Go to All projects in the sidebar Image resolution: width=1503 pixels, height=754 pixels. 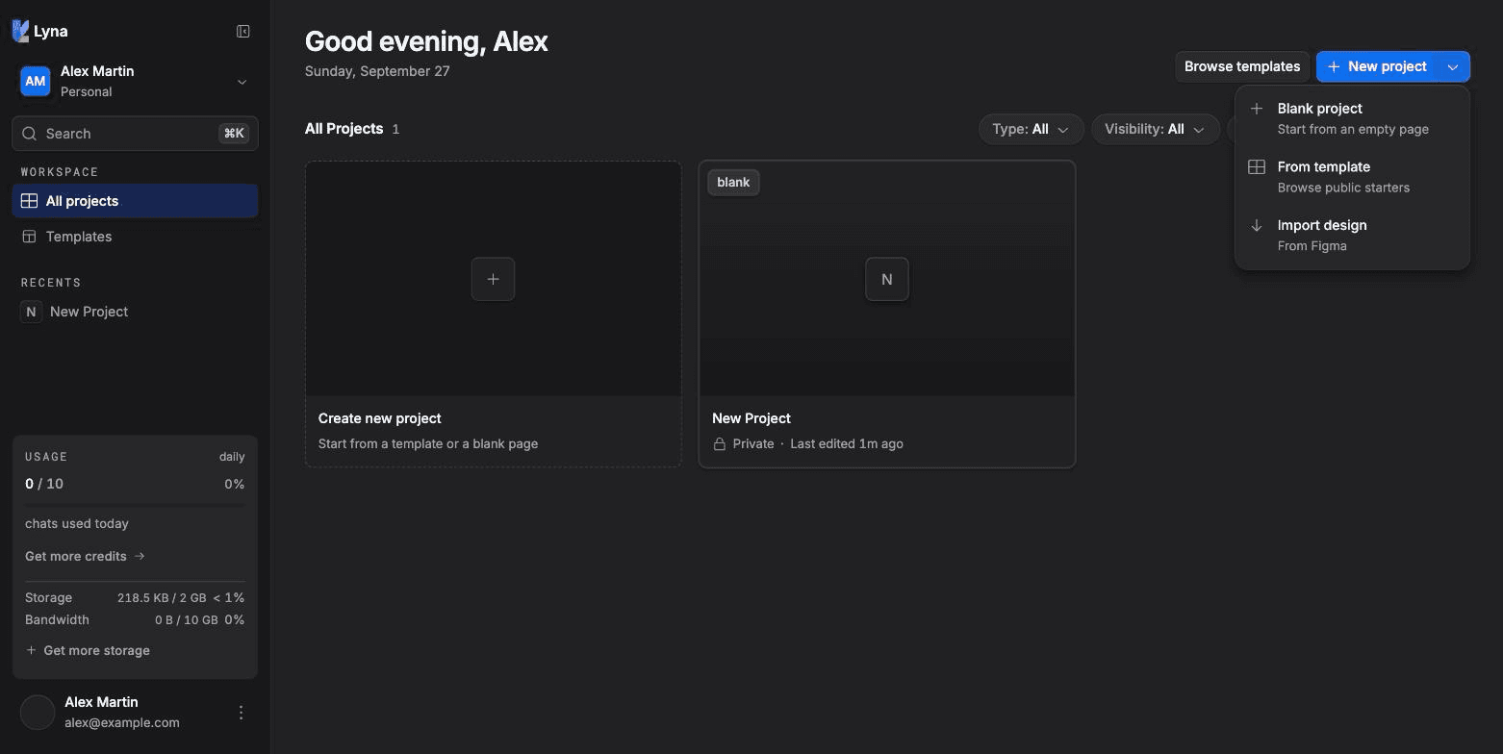coord(135,201)
